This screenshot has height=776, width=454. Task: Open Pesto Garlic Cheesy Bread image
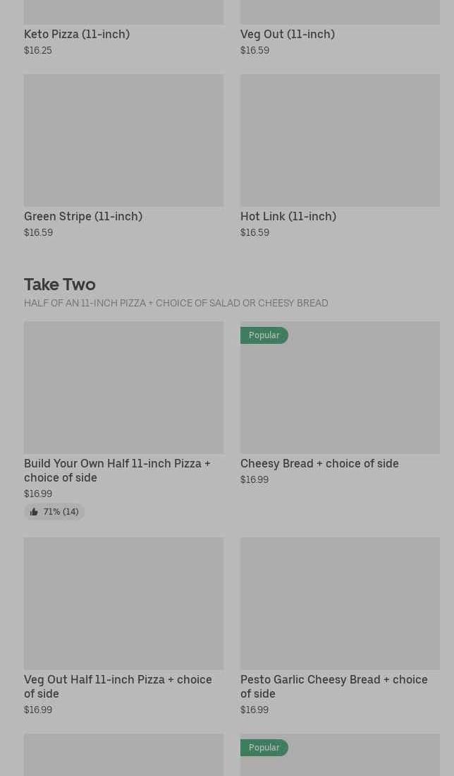[340, 604]
